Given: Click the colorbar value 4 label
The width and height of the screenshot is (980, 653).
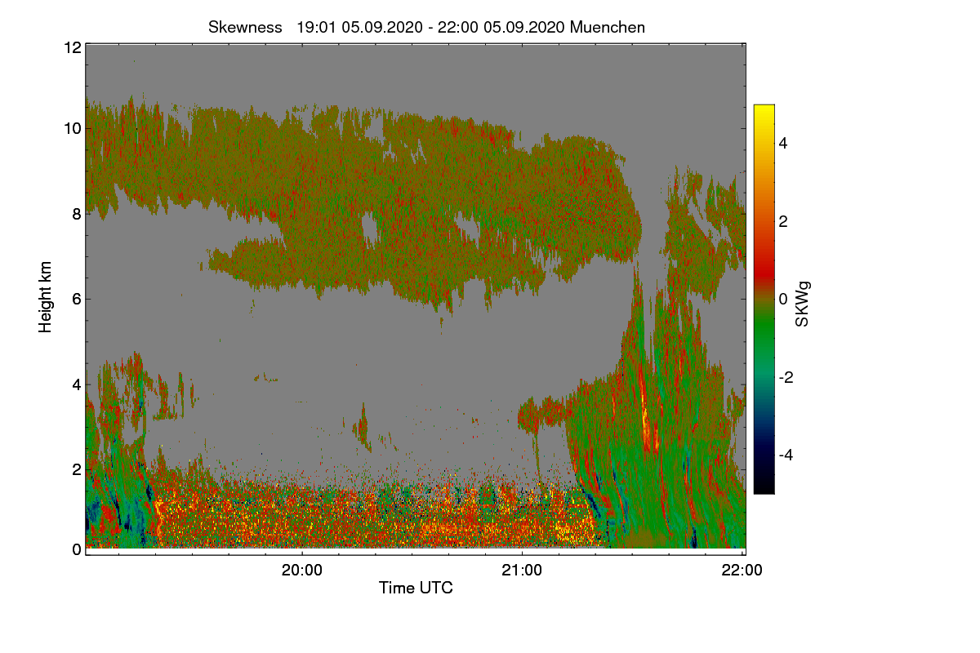Looking at the screenshot, I should (x=782, y=143).
